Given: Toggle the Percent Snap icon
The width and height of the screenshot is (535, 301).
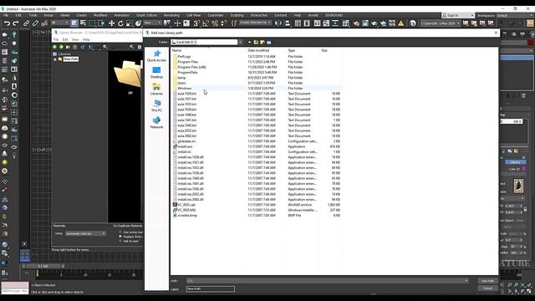Looking at the screenshot, I should point(215,23).
